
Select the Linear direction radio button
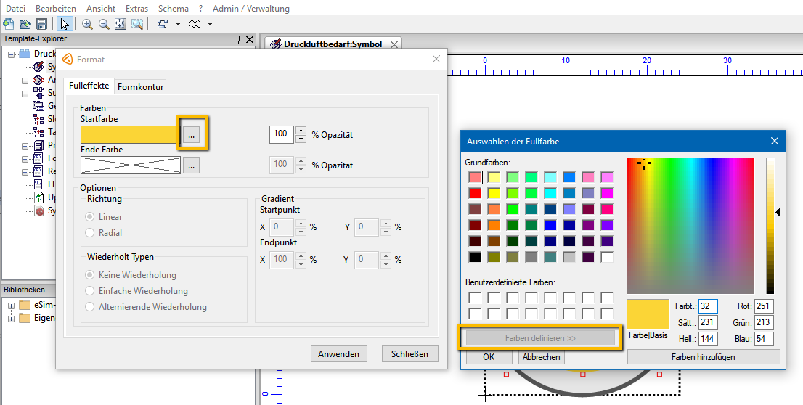pyautogui.click(x=89, y=217)
